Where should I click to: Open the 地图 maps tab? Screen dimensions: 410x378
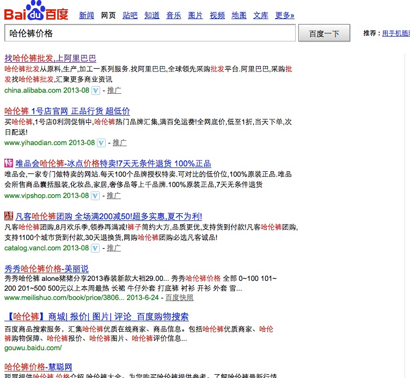[x=238, y=15]
